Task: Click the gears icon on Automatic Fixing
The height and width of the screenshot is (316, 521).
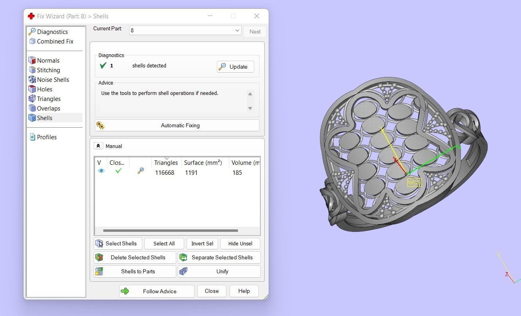Action: coord(100,126)
